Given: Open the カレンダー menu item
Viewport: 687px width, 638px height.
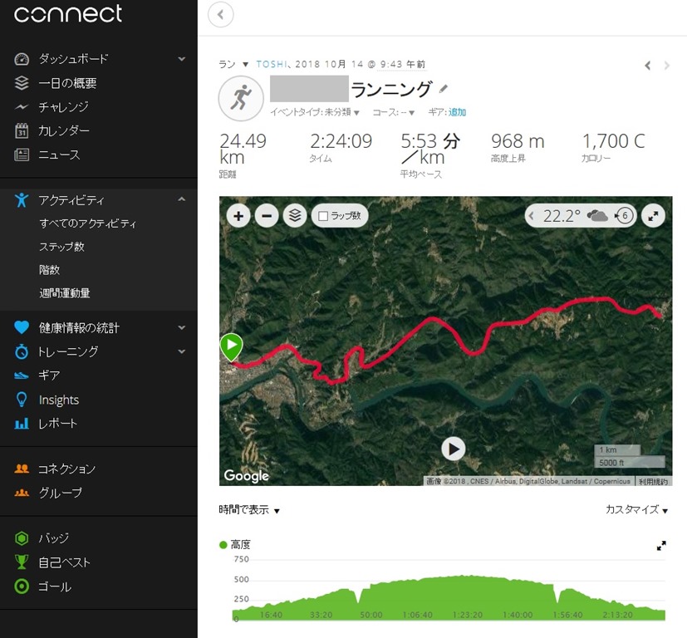Looking at the screenshot, I should 64,130.
